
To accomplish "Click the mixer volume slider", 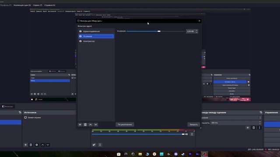I will (138, 134).
